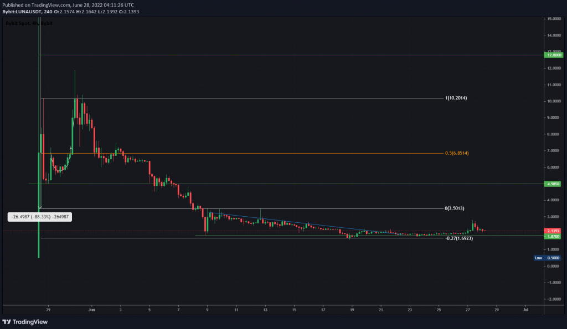Select the 1(10.2014) Fibonacci level label
Image resolution: width=567 pixels, height=329 pixels.
pyautogui.click(x=456, y=98)
